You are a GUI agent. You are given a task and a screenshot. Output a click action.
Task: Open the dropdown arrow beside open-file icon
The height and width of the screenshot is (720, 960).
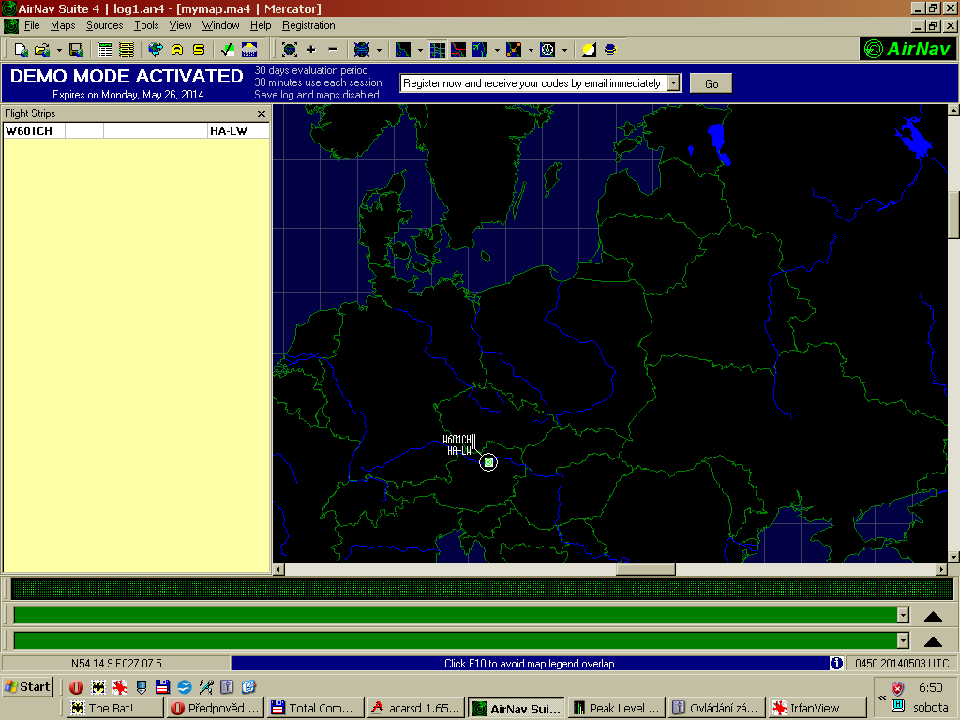[x=59, y=50]
